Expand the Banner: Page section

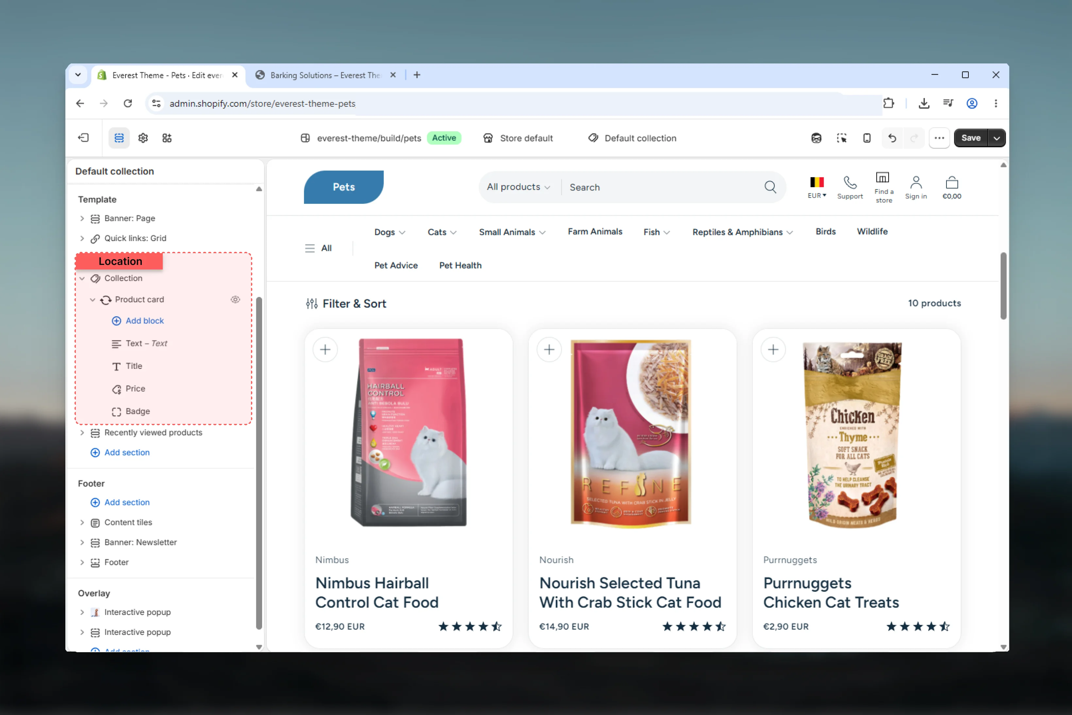[x=82, y=218]
